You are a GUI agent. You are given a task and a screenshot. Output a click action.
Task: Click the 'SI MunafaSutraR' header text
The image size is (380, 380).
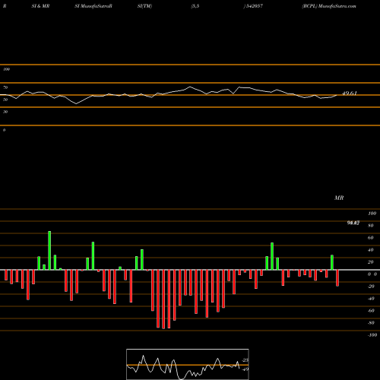coord(93,6)
